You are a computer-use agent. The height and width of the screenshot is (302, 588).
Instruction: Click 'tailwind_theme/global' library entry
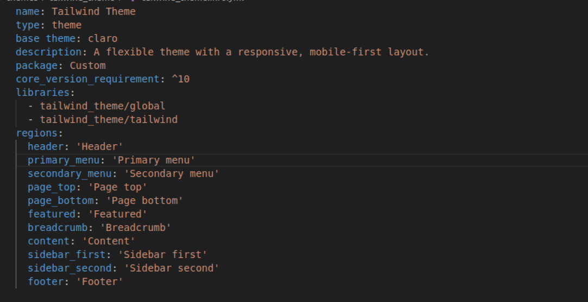pyautogui.click(x=102, y=106)
